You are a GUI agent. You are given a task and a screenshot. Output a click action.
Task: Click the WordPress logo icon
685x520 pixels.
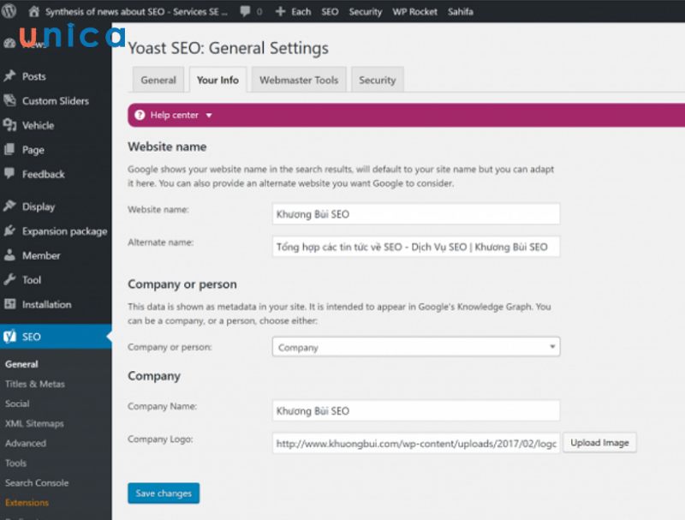9,12
